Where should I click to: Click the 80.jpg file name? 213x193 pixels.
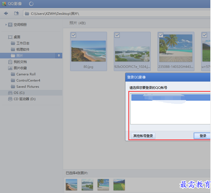tap(88, 67)
